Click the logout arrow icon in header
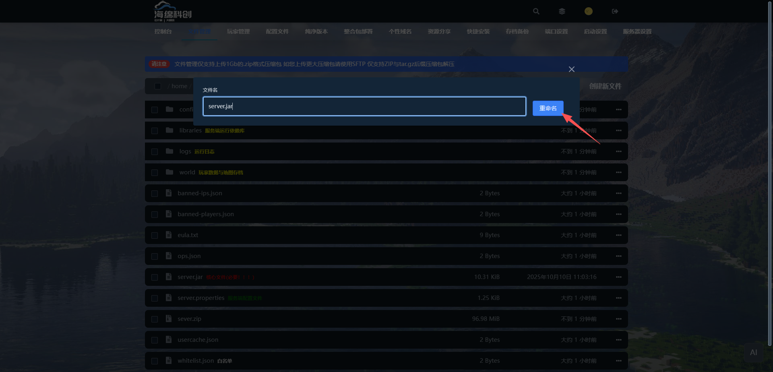Image resolution: width=773 pixels, height=372 pixels. point(615,11)
